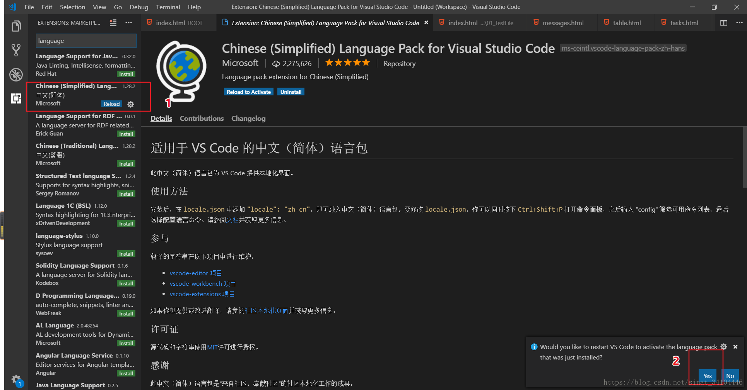Click the globe extension logo

[182, 71]
